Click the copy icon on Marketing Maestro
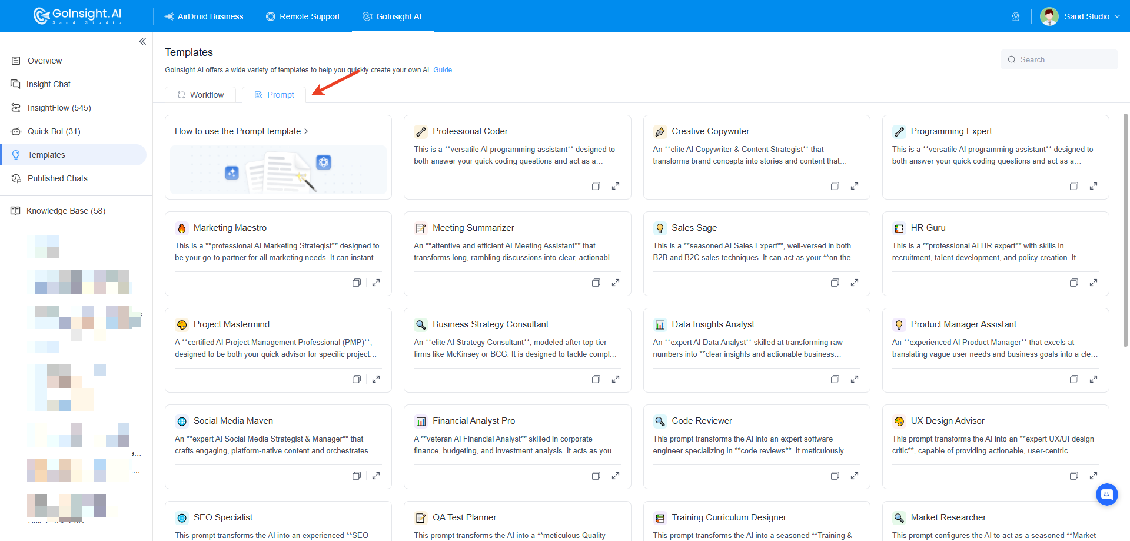 pos(356,283)
